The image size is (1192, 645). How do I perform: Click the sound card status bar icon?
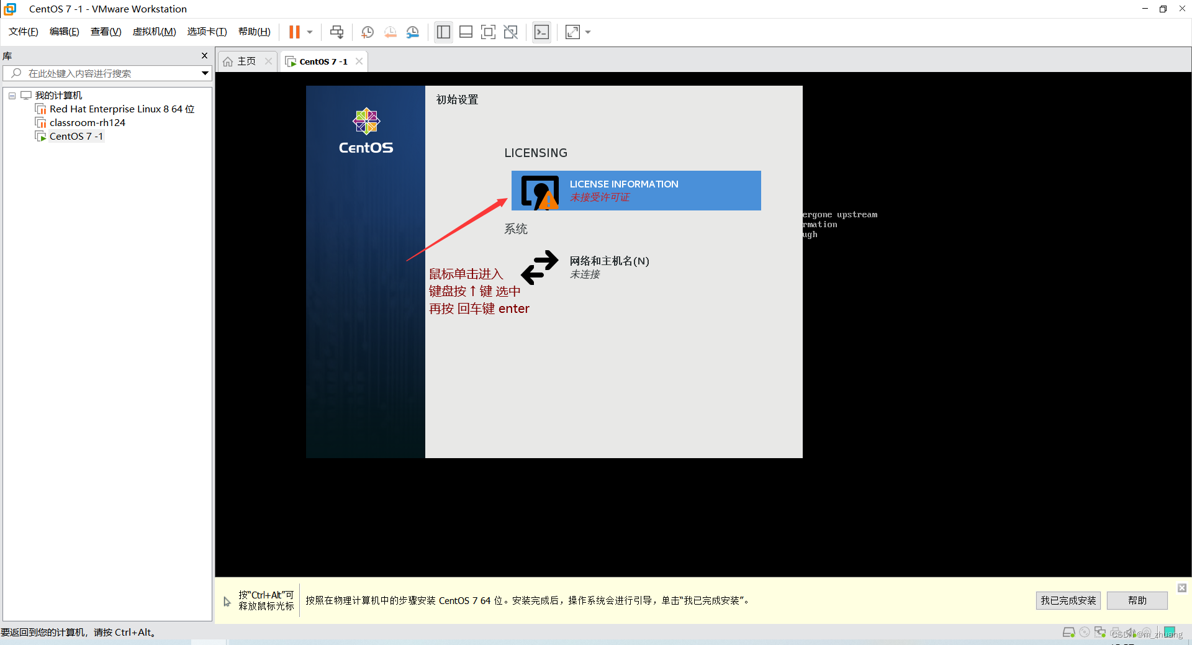(x=1132, y=632)
